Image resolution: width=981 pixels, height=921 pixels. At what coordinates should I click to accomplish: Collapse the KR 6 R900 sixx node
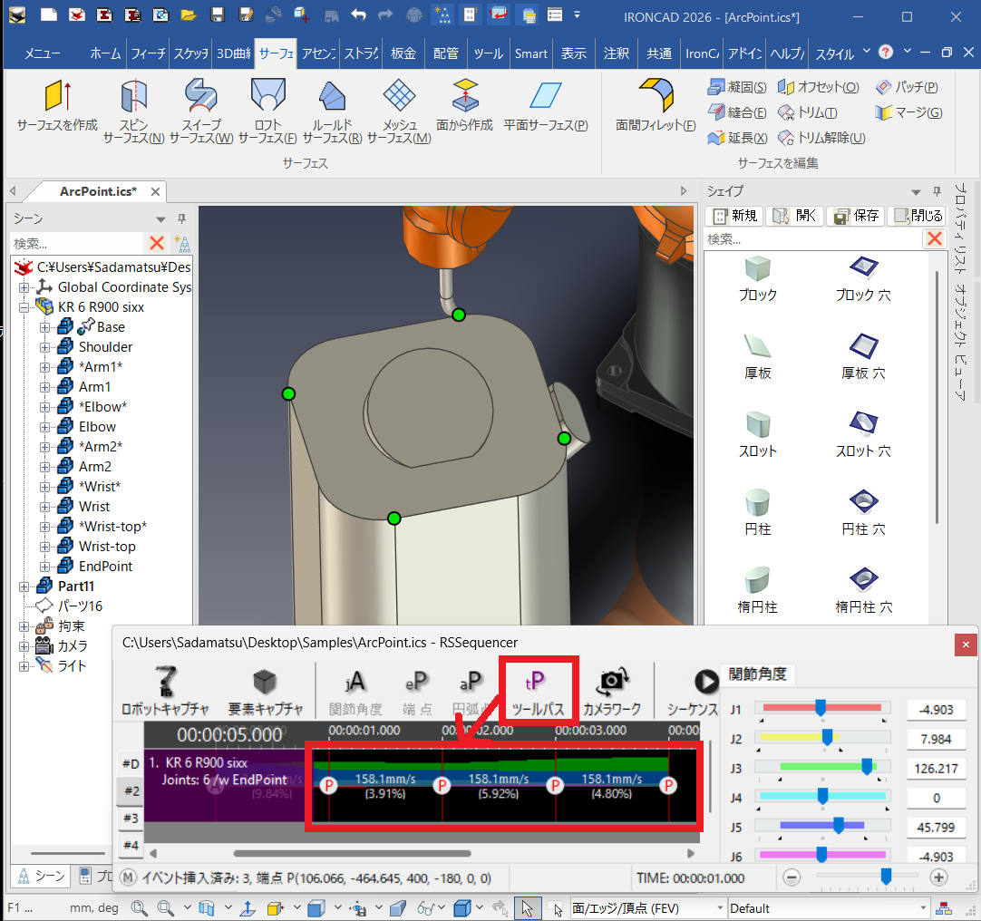24,308
